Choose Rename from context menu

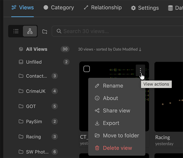(117, 86)
